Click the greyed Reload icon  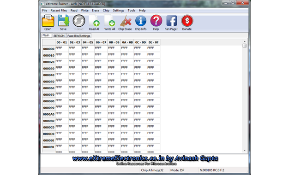79,23
